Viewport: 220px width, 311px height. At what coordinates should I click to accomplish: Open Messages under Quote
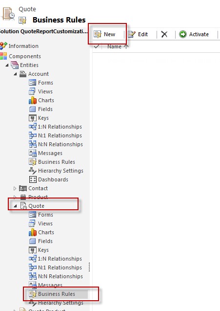pyautogui.click(x=45, y=285)
